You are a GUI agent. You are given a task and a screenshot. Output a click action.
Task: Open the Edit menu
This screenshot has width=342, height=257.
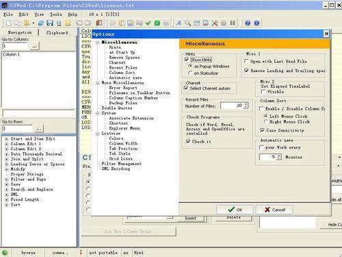(24, 14)
